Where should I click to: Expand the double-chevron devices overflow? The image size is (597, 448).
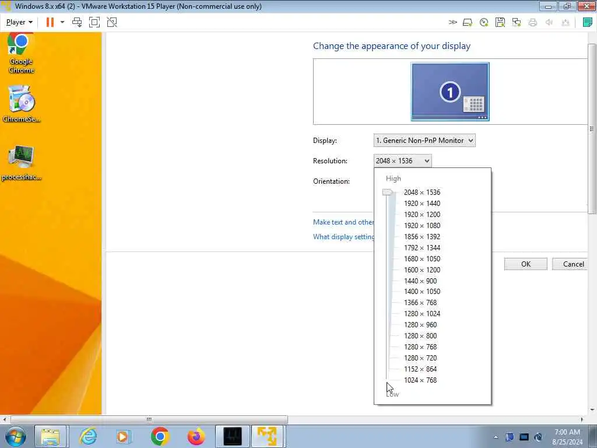[452, 22]
